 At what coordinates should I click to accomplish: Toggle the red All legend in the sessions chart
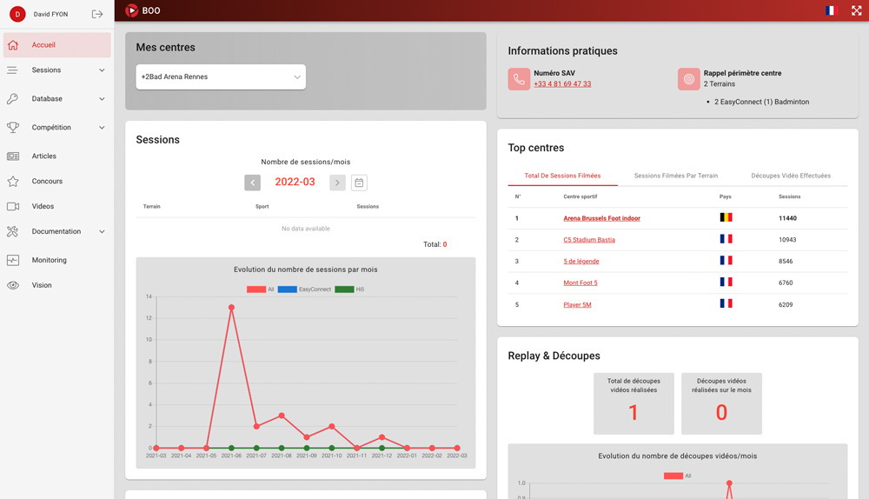(x=261, y=289)
